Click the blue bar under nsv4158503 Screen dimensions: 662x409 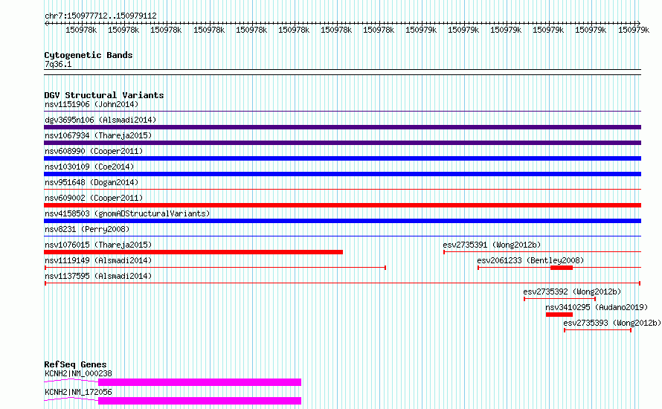click(x=342, y=221)
